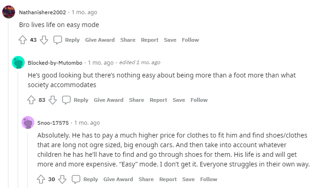Screen dimensions: 332x188
Task: Open the Snoo-17575 username link
Action: click(53, 123)
